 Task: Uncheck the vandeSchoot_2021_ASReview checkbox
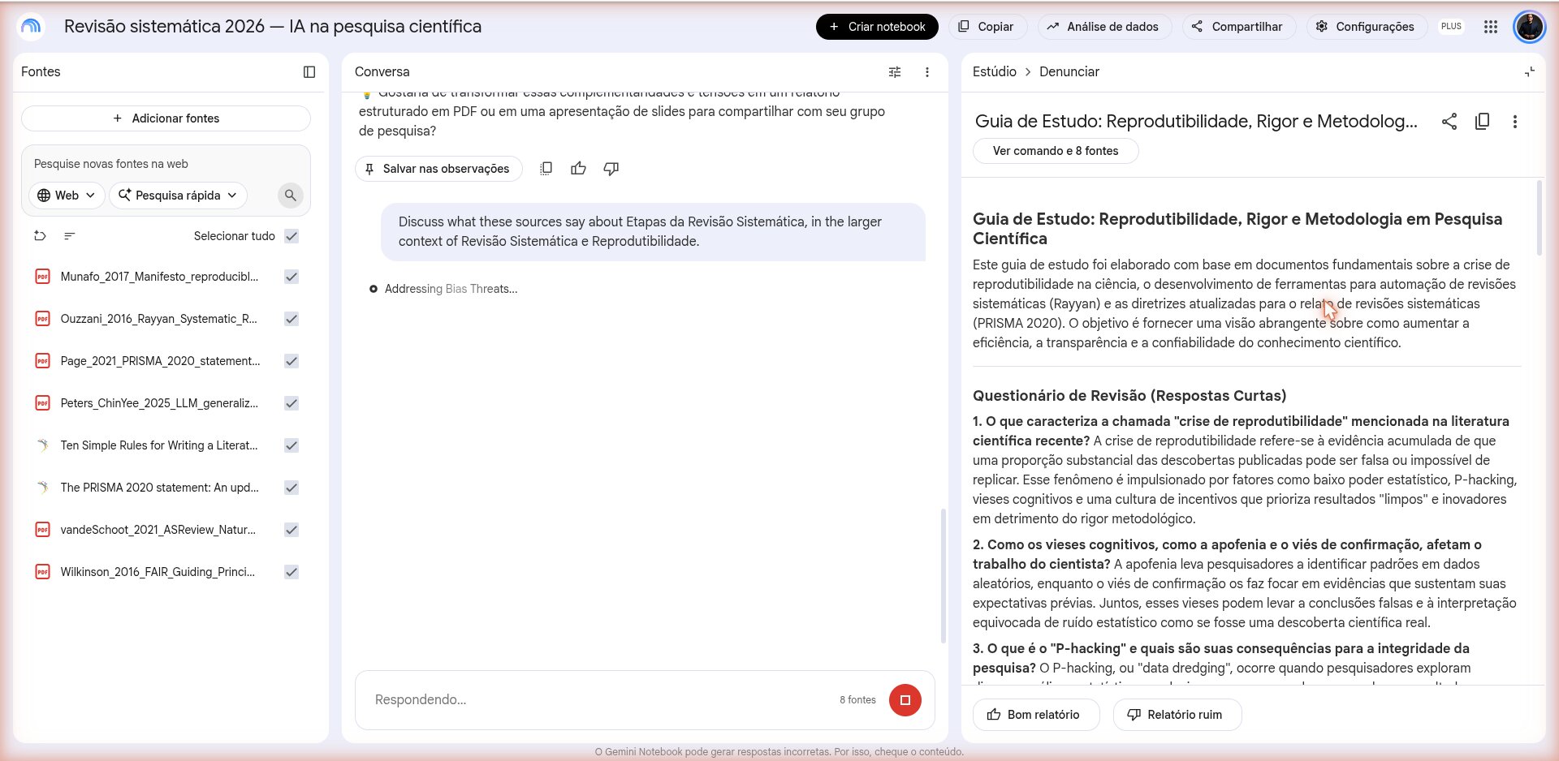coord(292,530)
